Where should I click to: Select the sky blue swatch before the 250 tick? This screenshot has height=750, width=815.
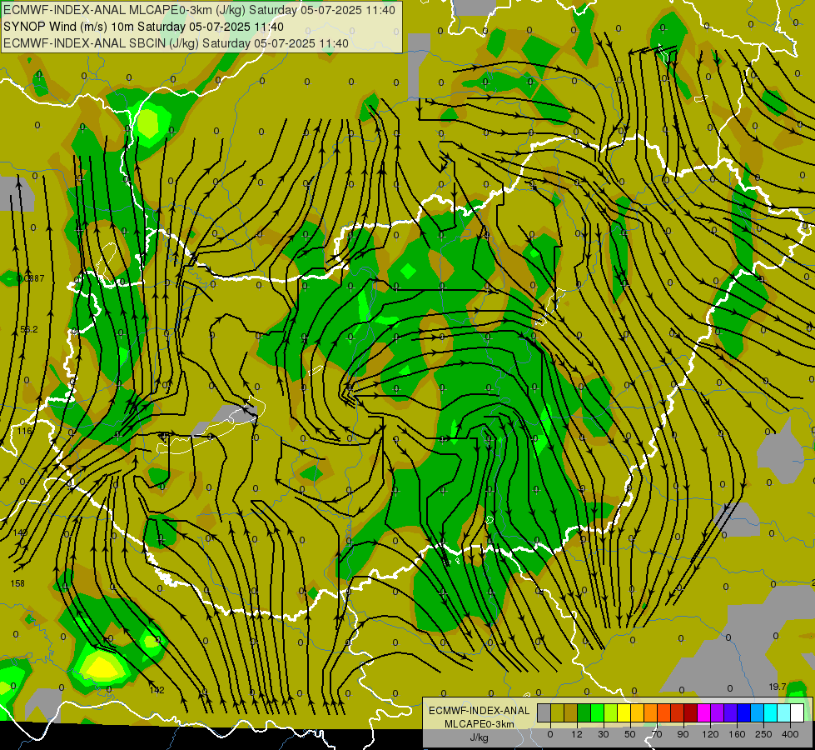[758, 712]
